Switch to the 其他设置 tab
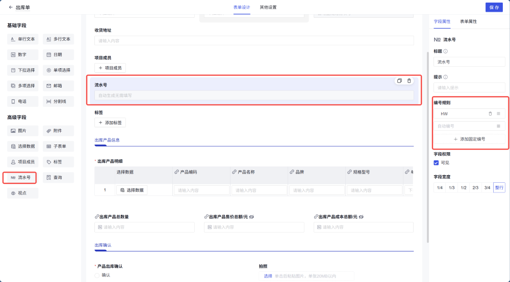The image size is (510, 282). [x=268, y=7]
